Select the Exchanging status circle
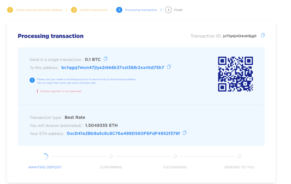291x184 pixels. coord(175,156)
